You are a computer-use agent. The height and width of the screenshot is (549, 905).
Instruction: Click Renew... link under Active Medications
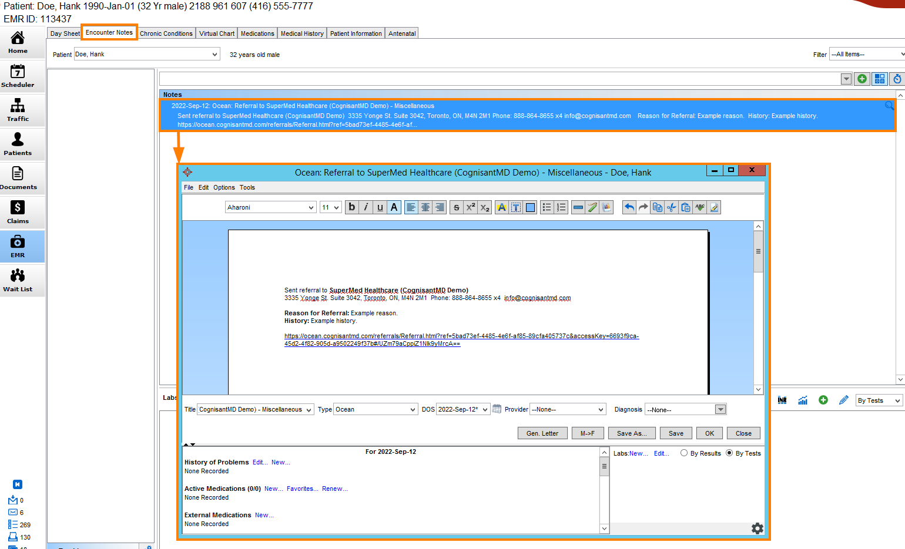point(335,489)
